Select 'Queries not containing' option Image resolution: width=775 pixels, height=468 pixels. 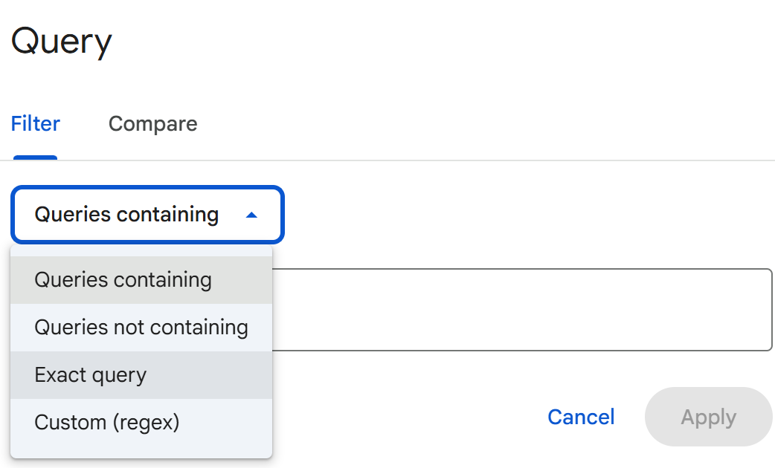[141, 328]
